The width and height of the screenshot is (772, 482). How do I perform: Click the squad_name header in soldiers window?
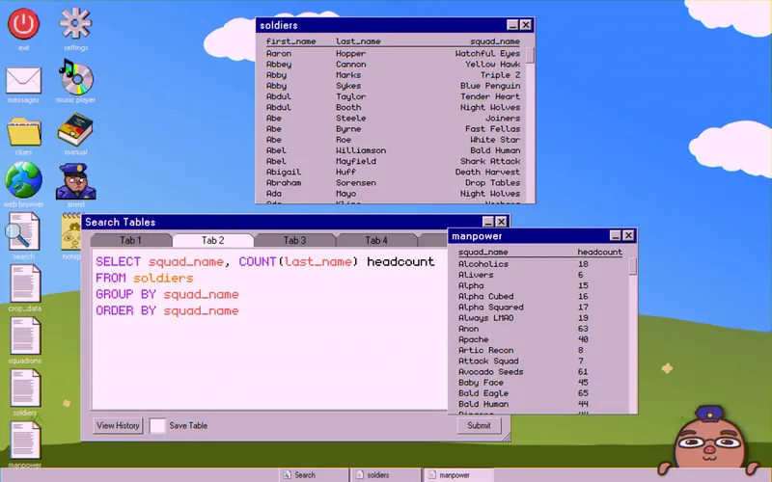point(495,41)
